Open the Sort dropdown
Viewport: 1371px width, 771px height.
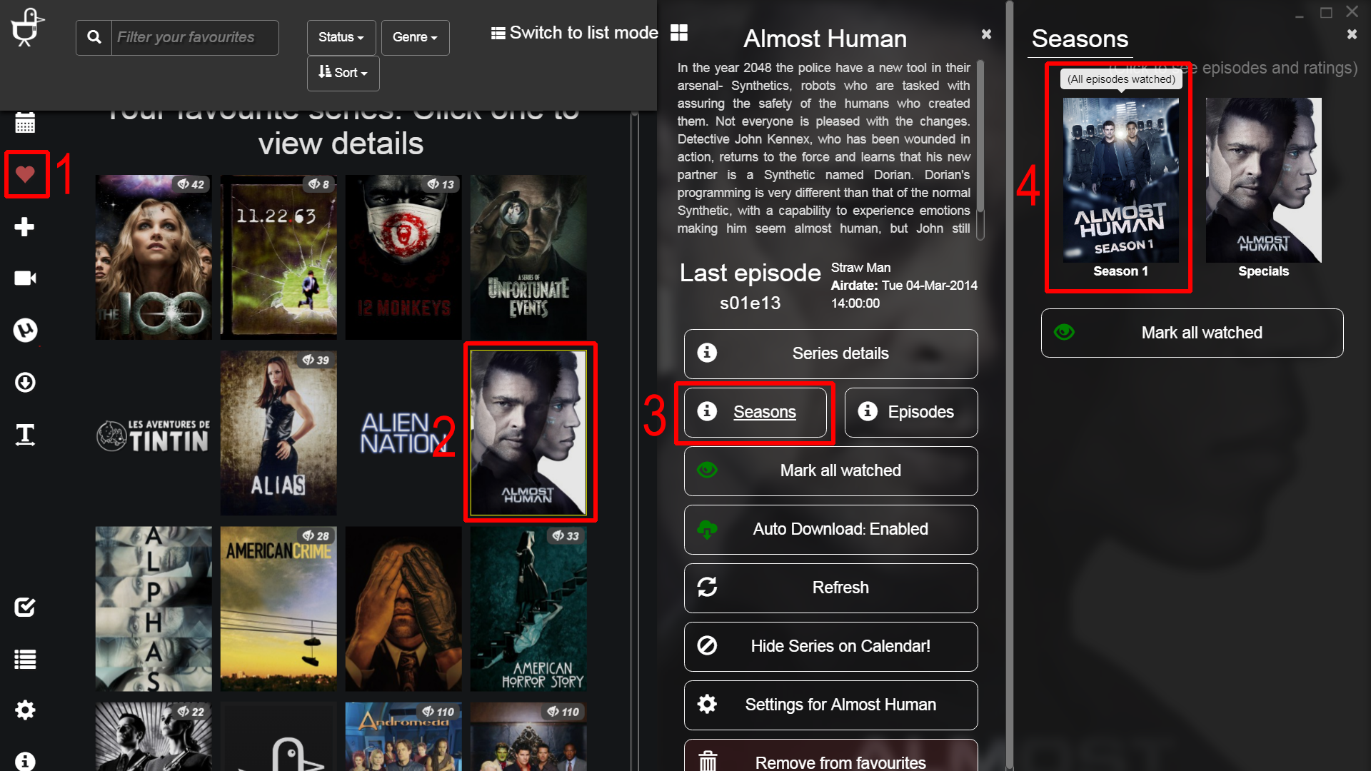point(343,73)
